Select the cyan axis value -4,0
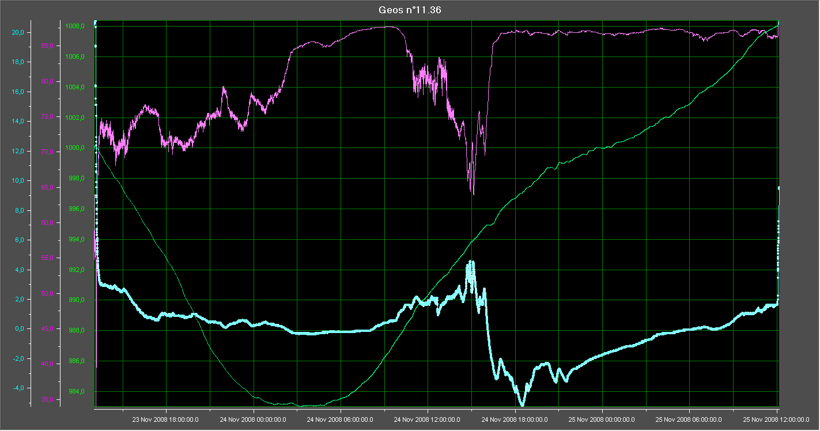The height and width of the screenshot is (431, 820). (x=18, y=388)
